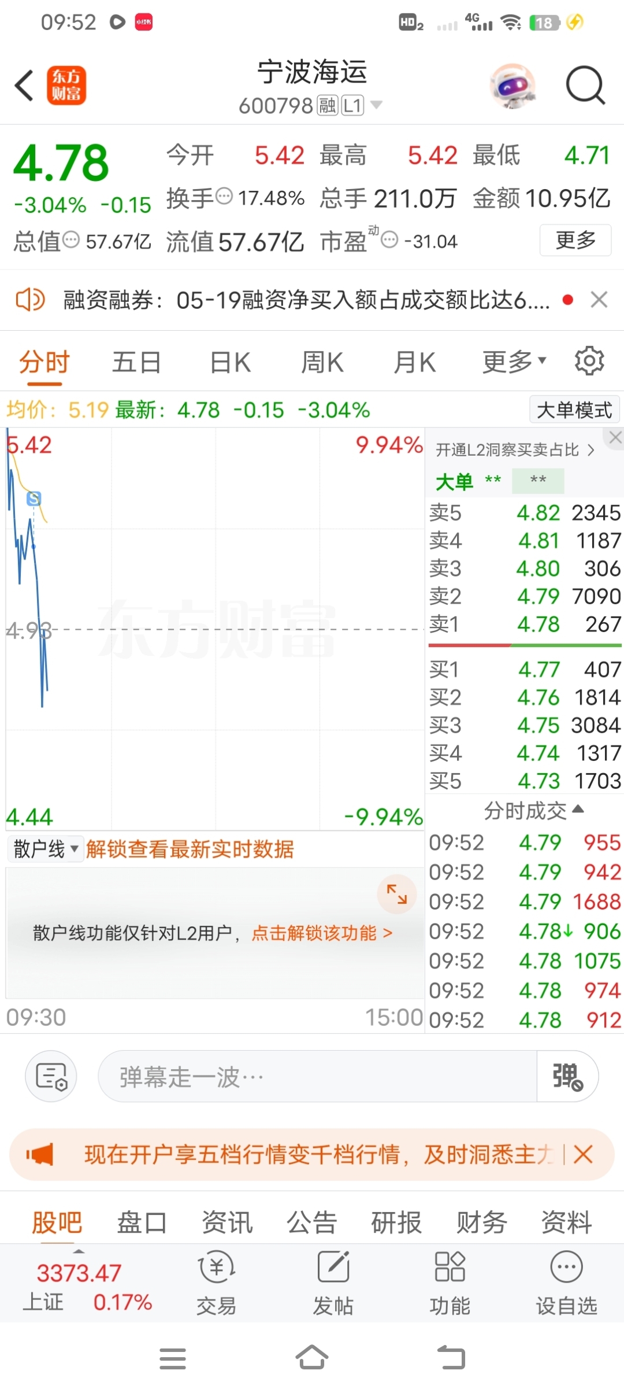Viewport: 624px width, 1393px height.
Task: Select the 公告 announcements tab
Action: click(x=312, y=1222)
